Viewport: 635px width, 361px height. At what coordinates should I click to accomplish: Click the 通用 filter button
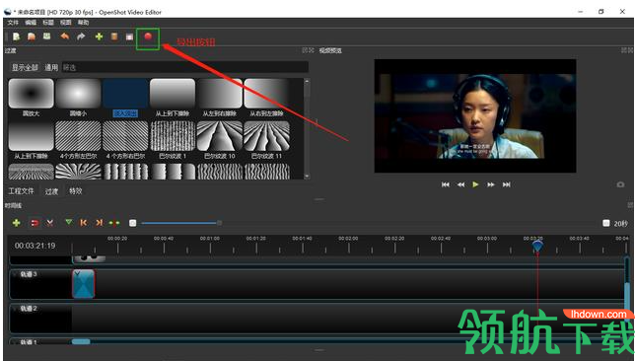coord(51,68)
